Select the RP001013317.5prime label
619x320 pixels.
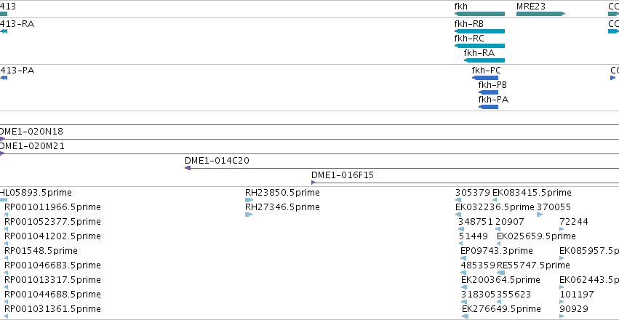point(52,280)
